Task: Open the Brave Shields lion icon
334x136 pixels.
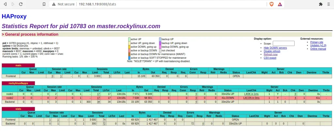Action: (271, 4)
